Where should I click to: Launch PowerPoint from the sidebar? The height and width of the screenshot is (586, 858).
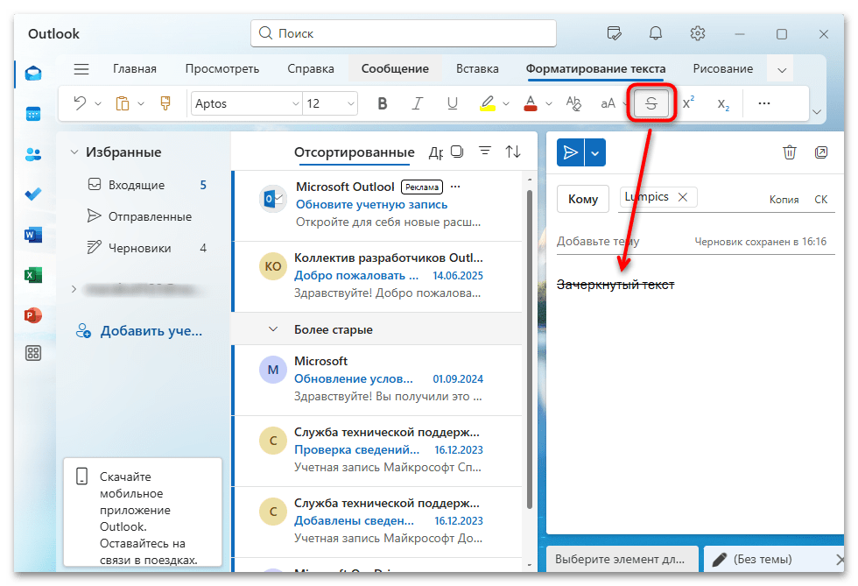pyautogui.click(x=33, y=315)
